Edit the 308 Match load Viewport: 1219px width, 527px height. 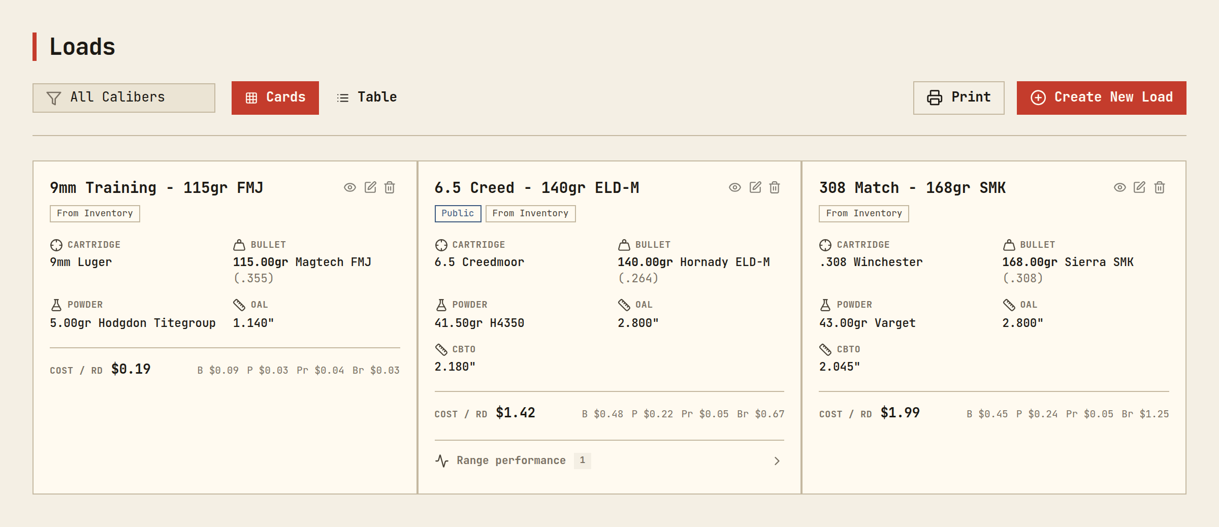click(x=1140, y=187)
